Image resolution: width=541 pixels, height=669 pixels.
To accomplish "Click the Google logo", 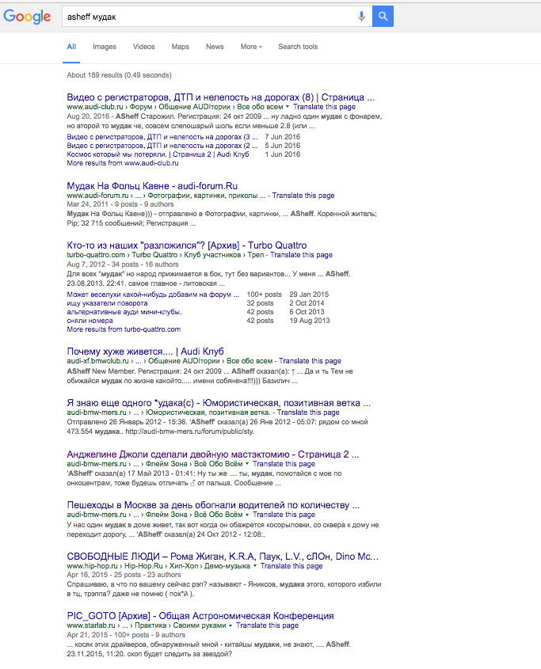I will pyautogui.click(x=27, y=17).
